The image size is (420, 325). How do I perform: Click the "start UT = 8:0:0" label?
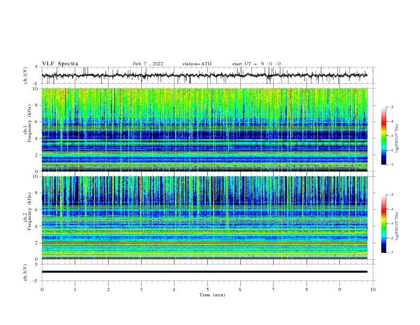256,64
